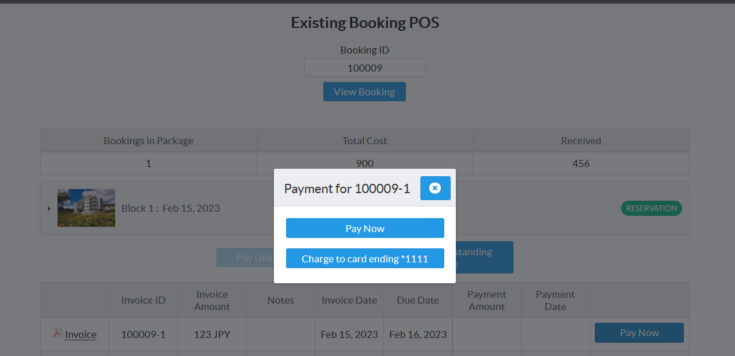Select the 123 JPY invoice amount cell
The image size is (735, 356).
tap(212, 334)
